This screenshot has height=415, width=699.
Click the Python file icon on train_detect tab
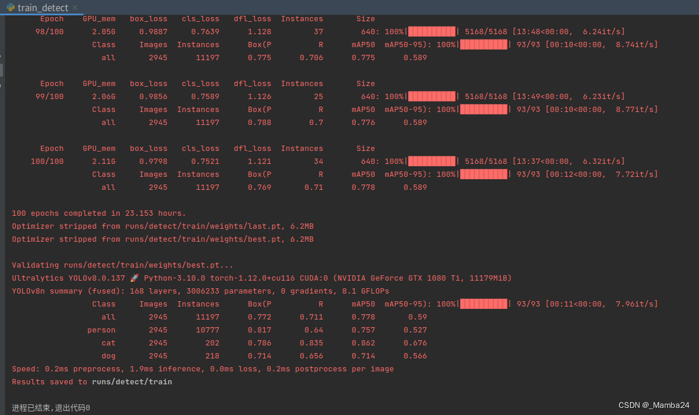11,8
